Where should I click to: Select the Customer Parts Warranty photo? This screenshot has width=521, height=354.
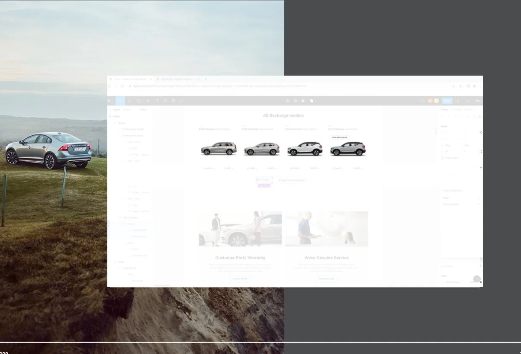(240, 229)
